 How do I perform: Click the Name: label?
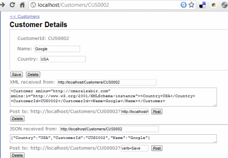coord(25,49)
